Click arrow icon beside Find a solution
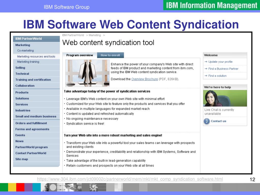 tap(206, 76)
